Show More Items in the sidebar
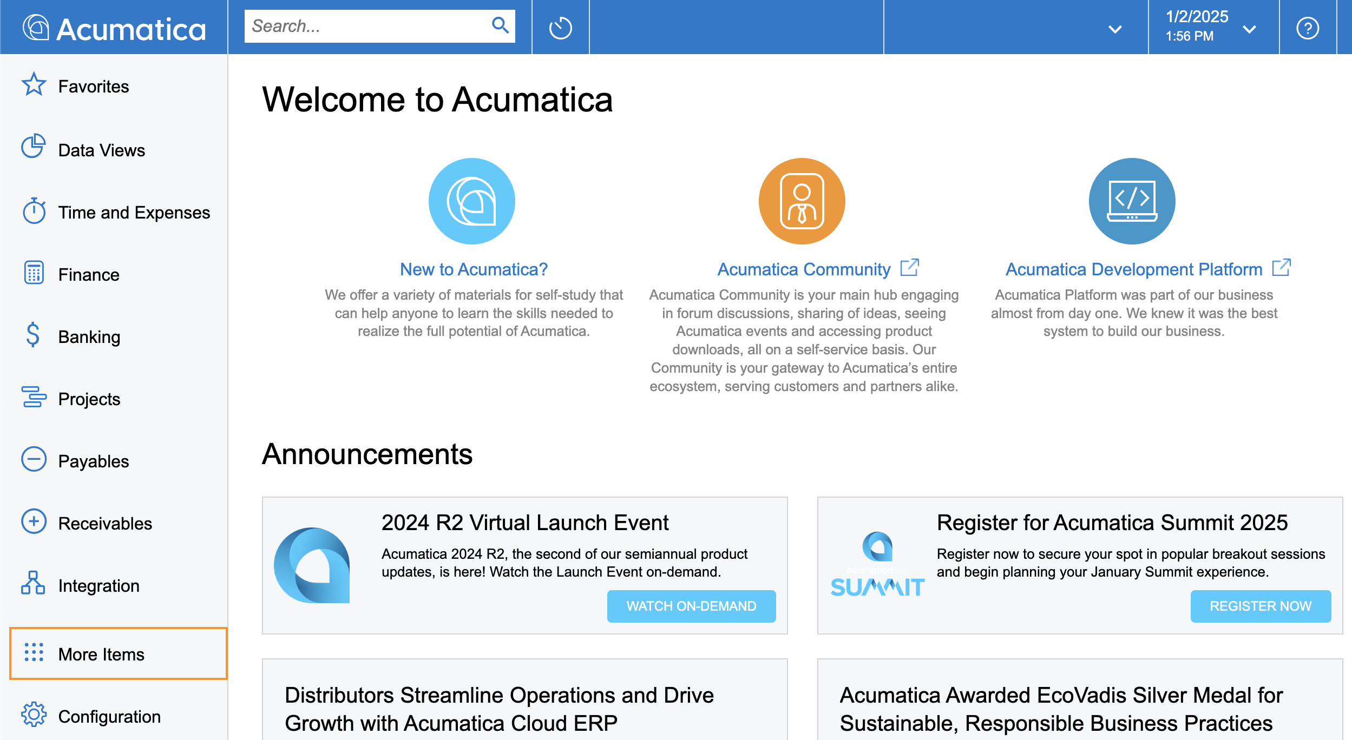The image size is (1352, 740). coord(119,653)
